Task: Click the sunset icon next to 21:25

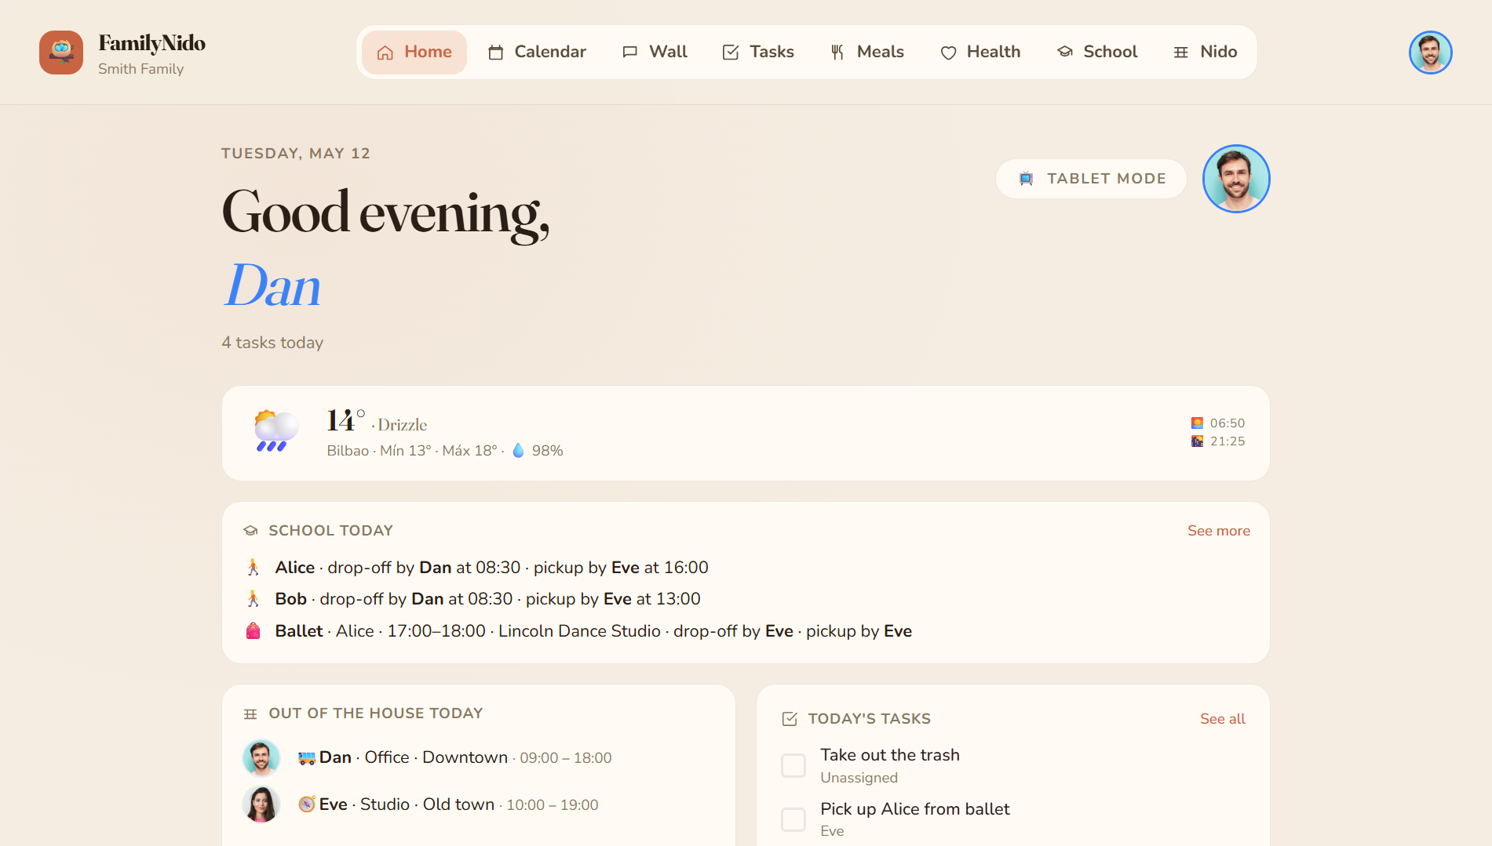Action: click(1197, 441)
